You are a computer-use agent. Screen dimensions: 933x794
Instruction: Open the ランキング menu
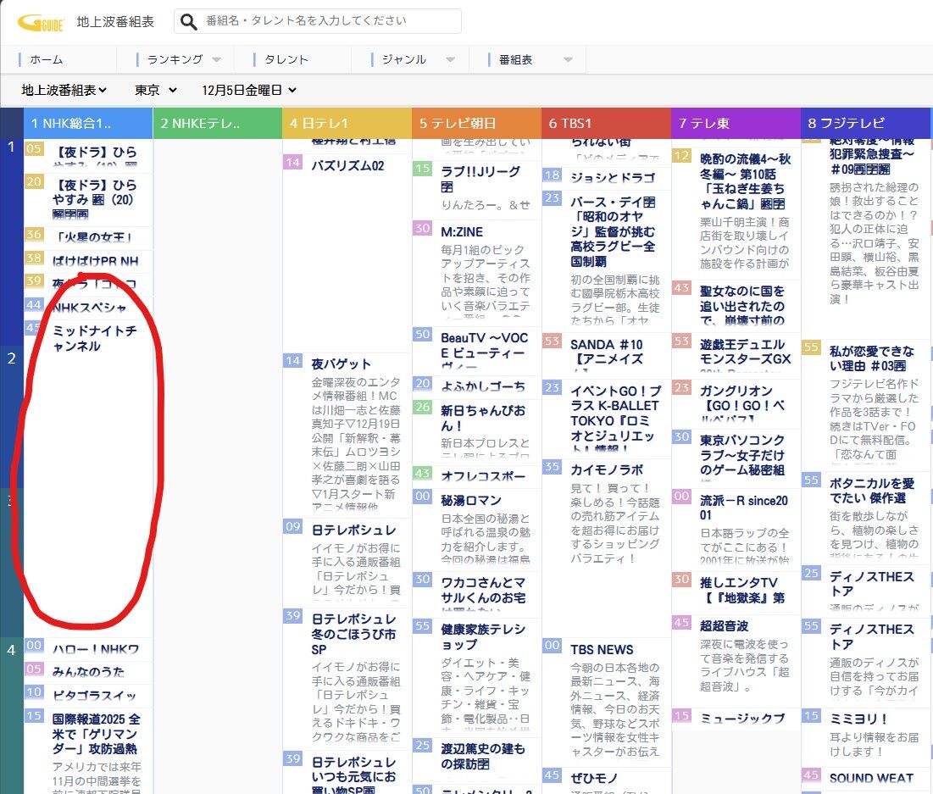(175, 59)
